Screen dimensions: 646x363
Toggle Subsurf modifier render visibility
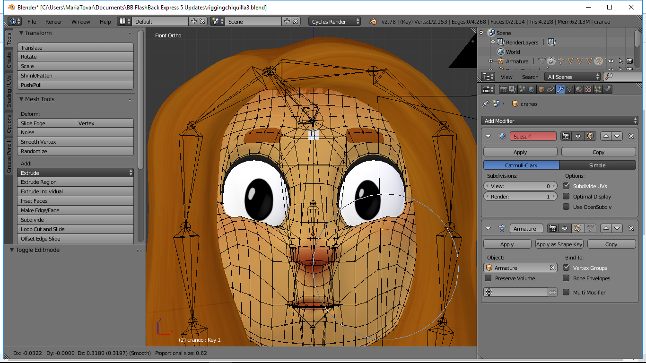point(566,136)
